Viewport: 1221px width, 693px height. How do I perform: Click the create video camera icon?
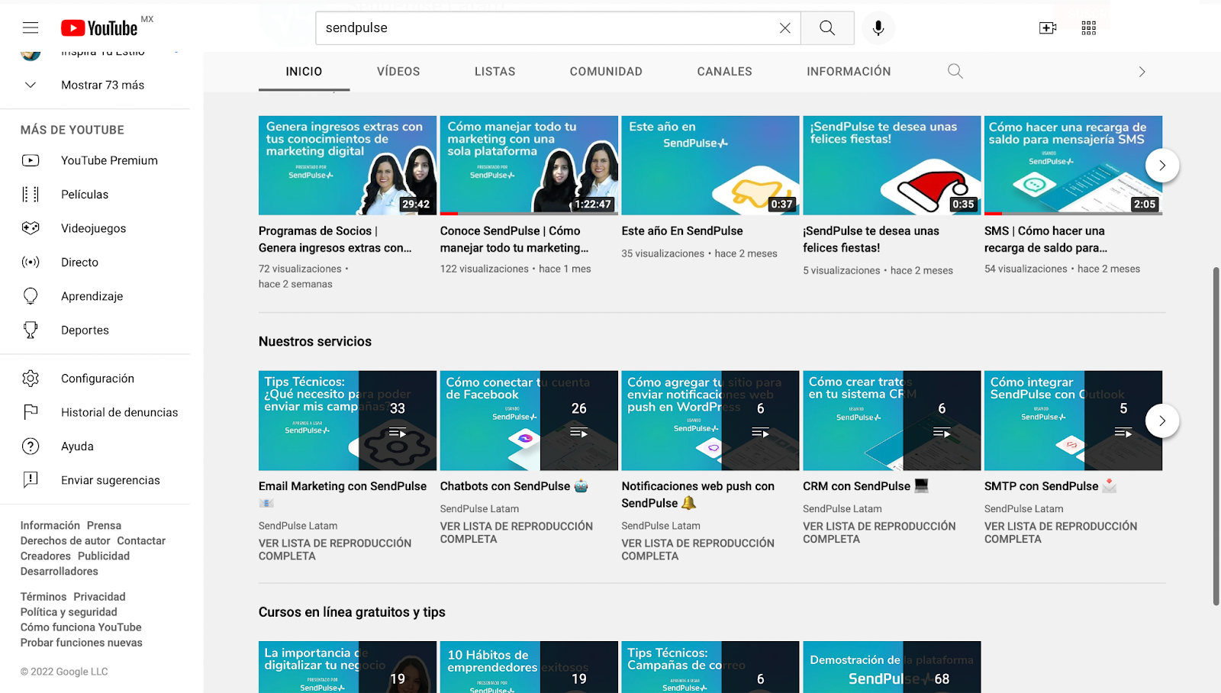point(1048,28)
